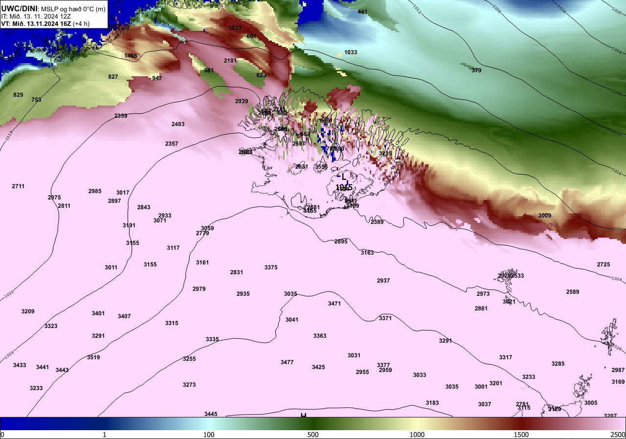Click the map value 2973
Image resolution: width=626 pixels, height=439 pixels.
coord(483,294)
